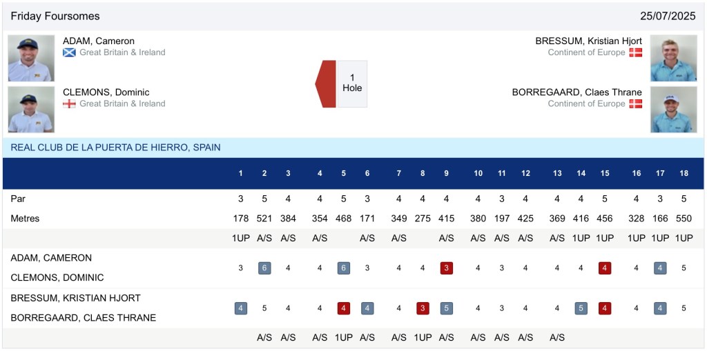The height and width of the screenshot is (351, 707).
Task: Open Claes Thrane Borregaard's player photo
Action: pos(673,109)
